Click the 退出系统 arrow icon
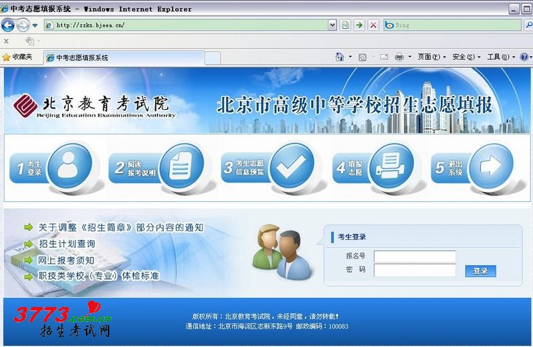 tap(488, 167)
